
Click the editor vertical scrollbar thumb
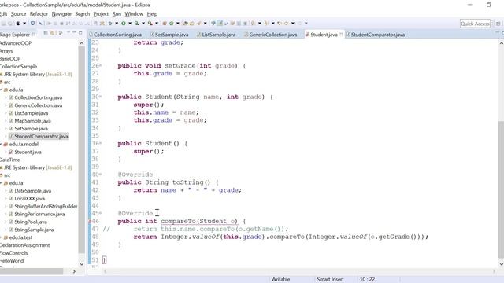501,189
